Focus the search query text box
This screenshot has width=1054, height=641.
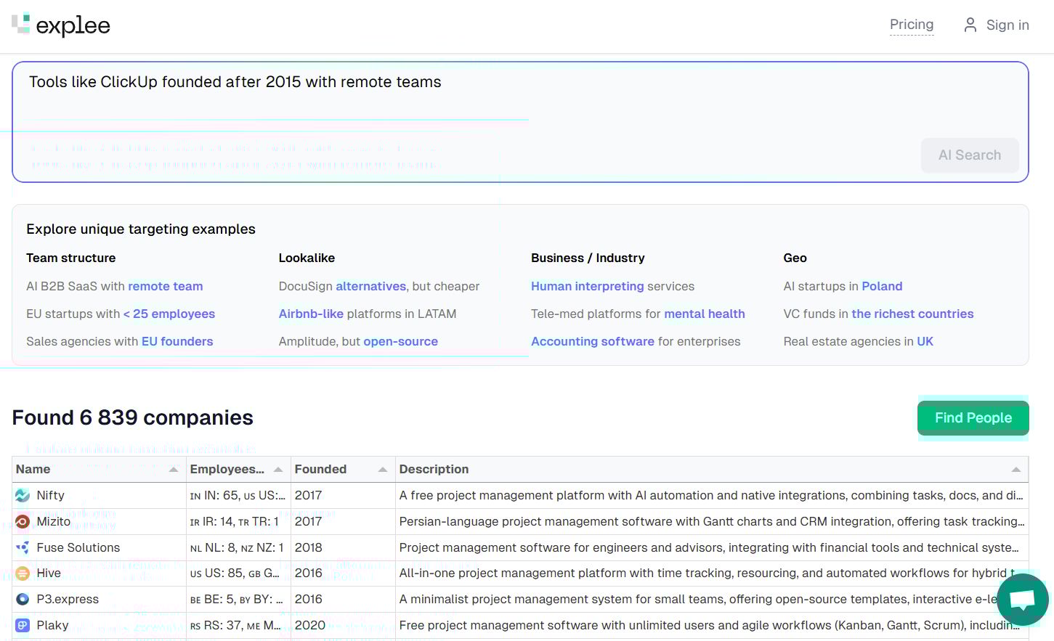520,122
